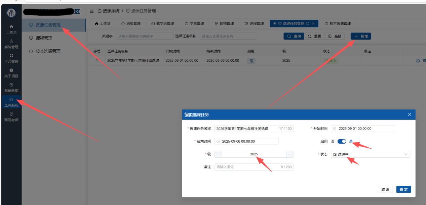Switch to the 校本选课管理 tab
The width and height of the screenshot is (426, 205).
coord(337,23)
